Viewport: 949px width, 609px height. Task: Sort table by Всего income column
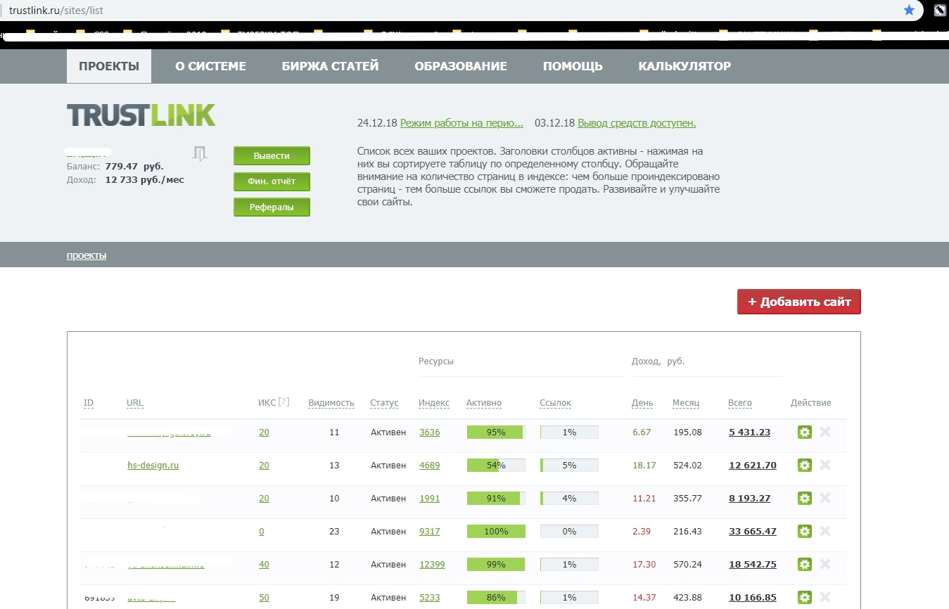coord(740,403)
